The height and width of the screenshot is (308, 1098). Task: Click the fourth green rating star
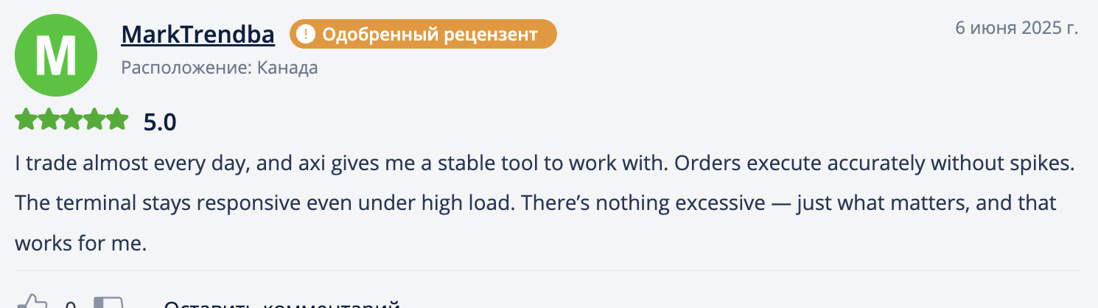(x=94, y=119)
